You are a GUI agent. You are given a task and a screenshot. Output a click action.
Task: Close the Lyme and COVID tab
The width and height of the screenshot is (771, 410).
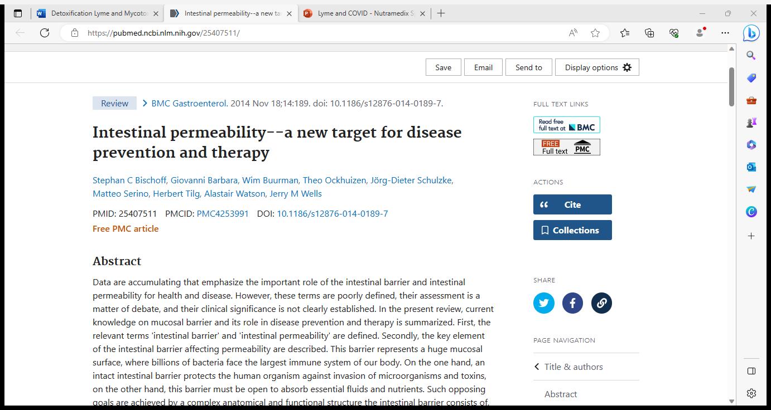tap(422, 13)
